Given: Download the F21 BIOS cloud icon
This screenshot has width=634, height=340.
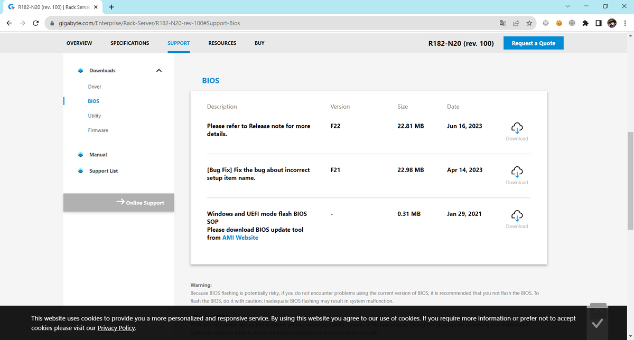Looking at the screenshot, I should (517, 171).
